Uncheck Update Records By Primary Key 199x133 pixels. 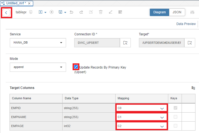pos(76,67)
